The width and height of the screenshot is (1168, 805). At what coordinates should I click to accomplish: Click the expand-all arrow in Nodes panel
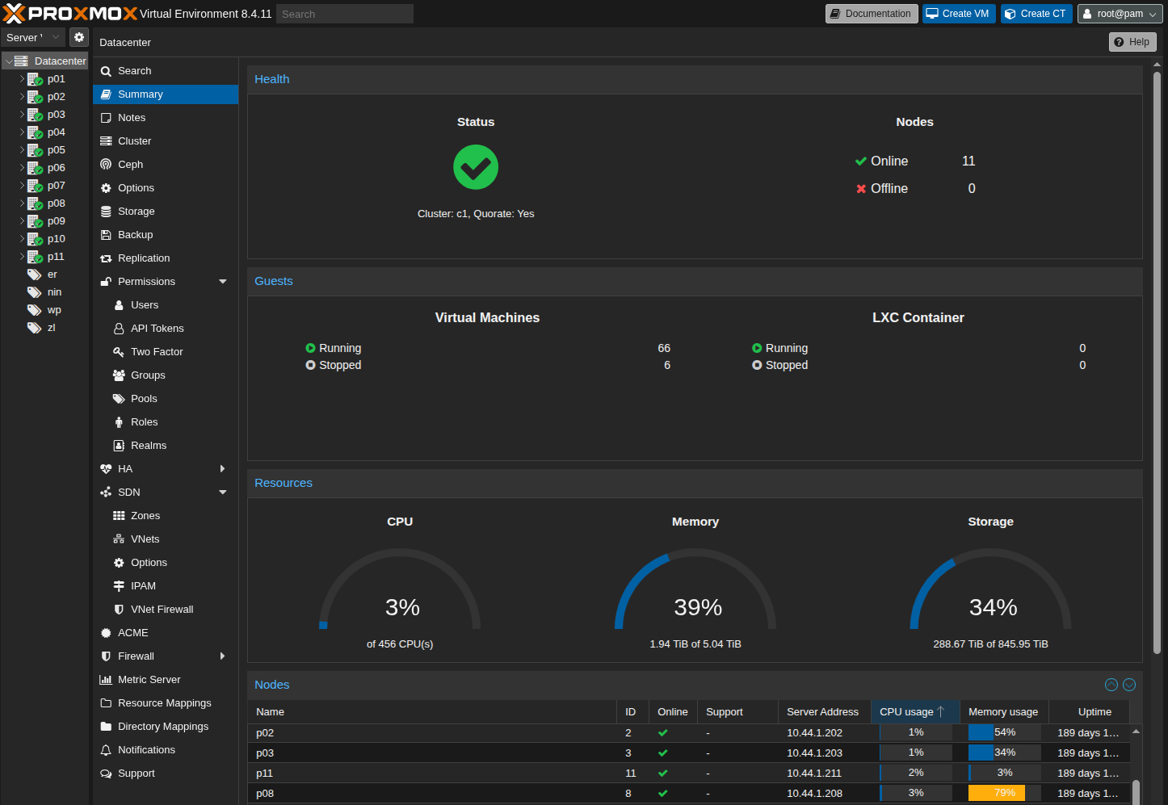[1129, 685]
